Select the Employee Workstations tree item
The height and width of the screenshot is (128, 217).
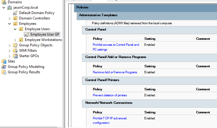(x=43, y=40)
